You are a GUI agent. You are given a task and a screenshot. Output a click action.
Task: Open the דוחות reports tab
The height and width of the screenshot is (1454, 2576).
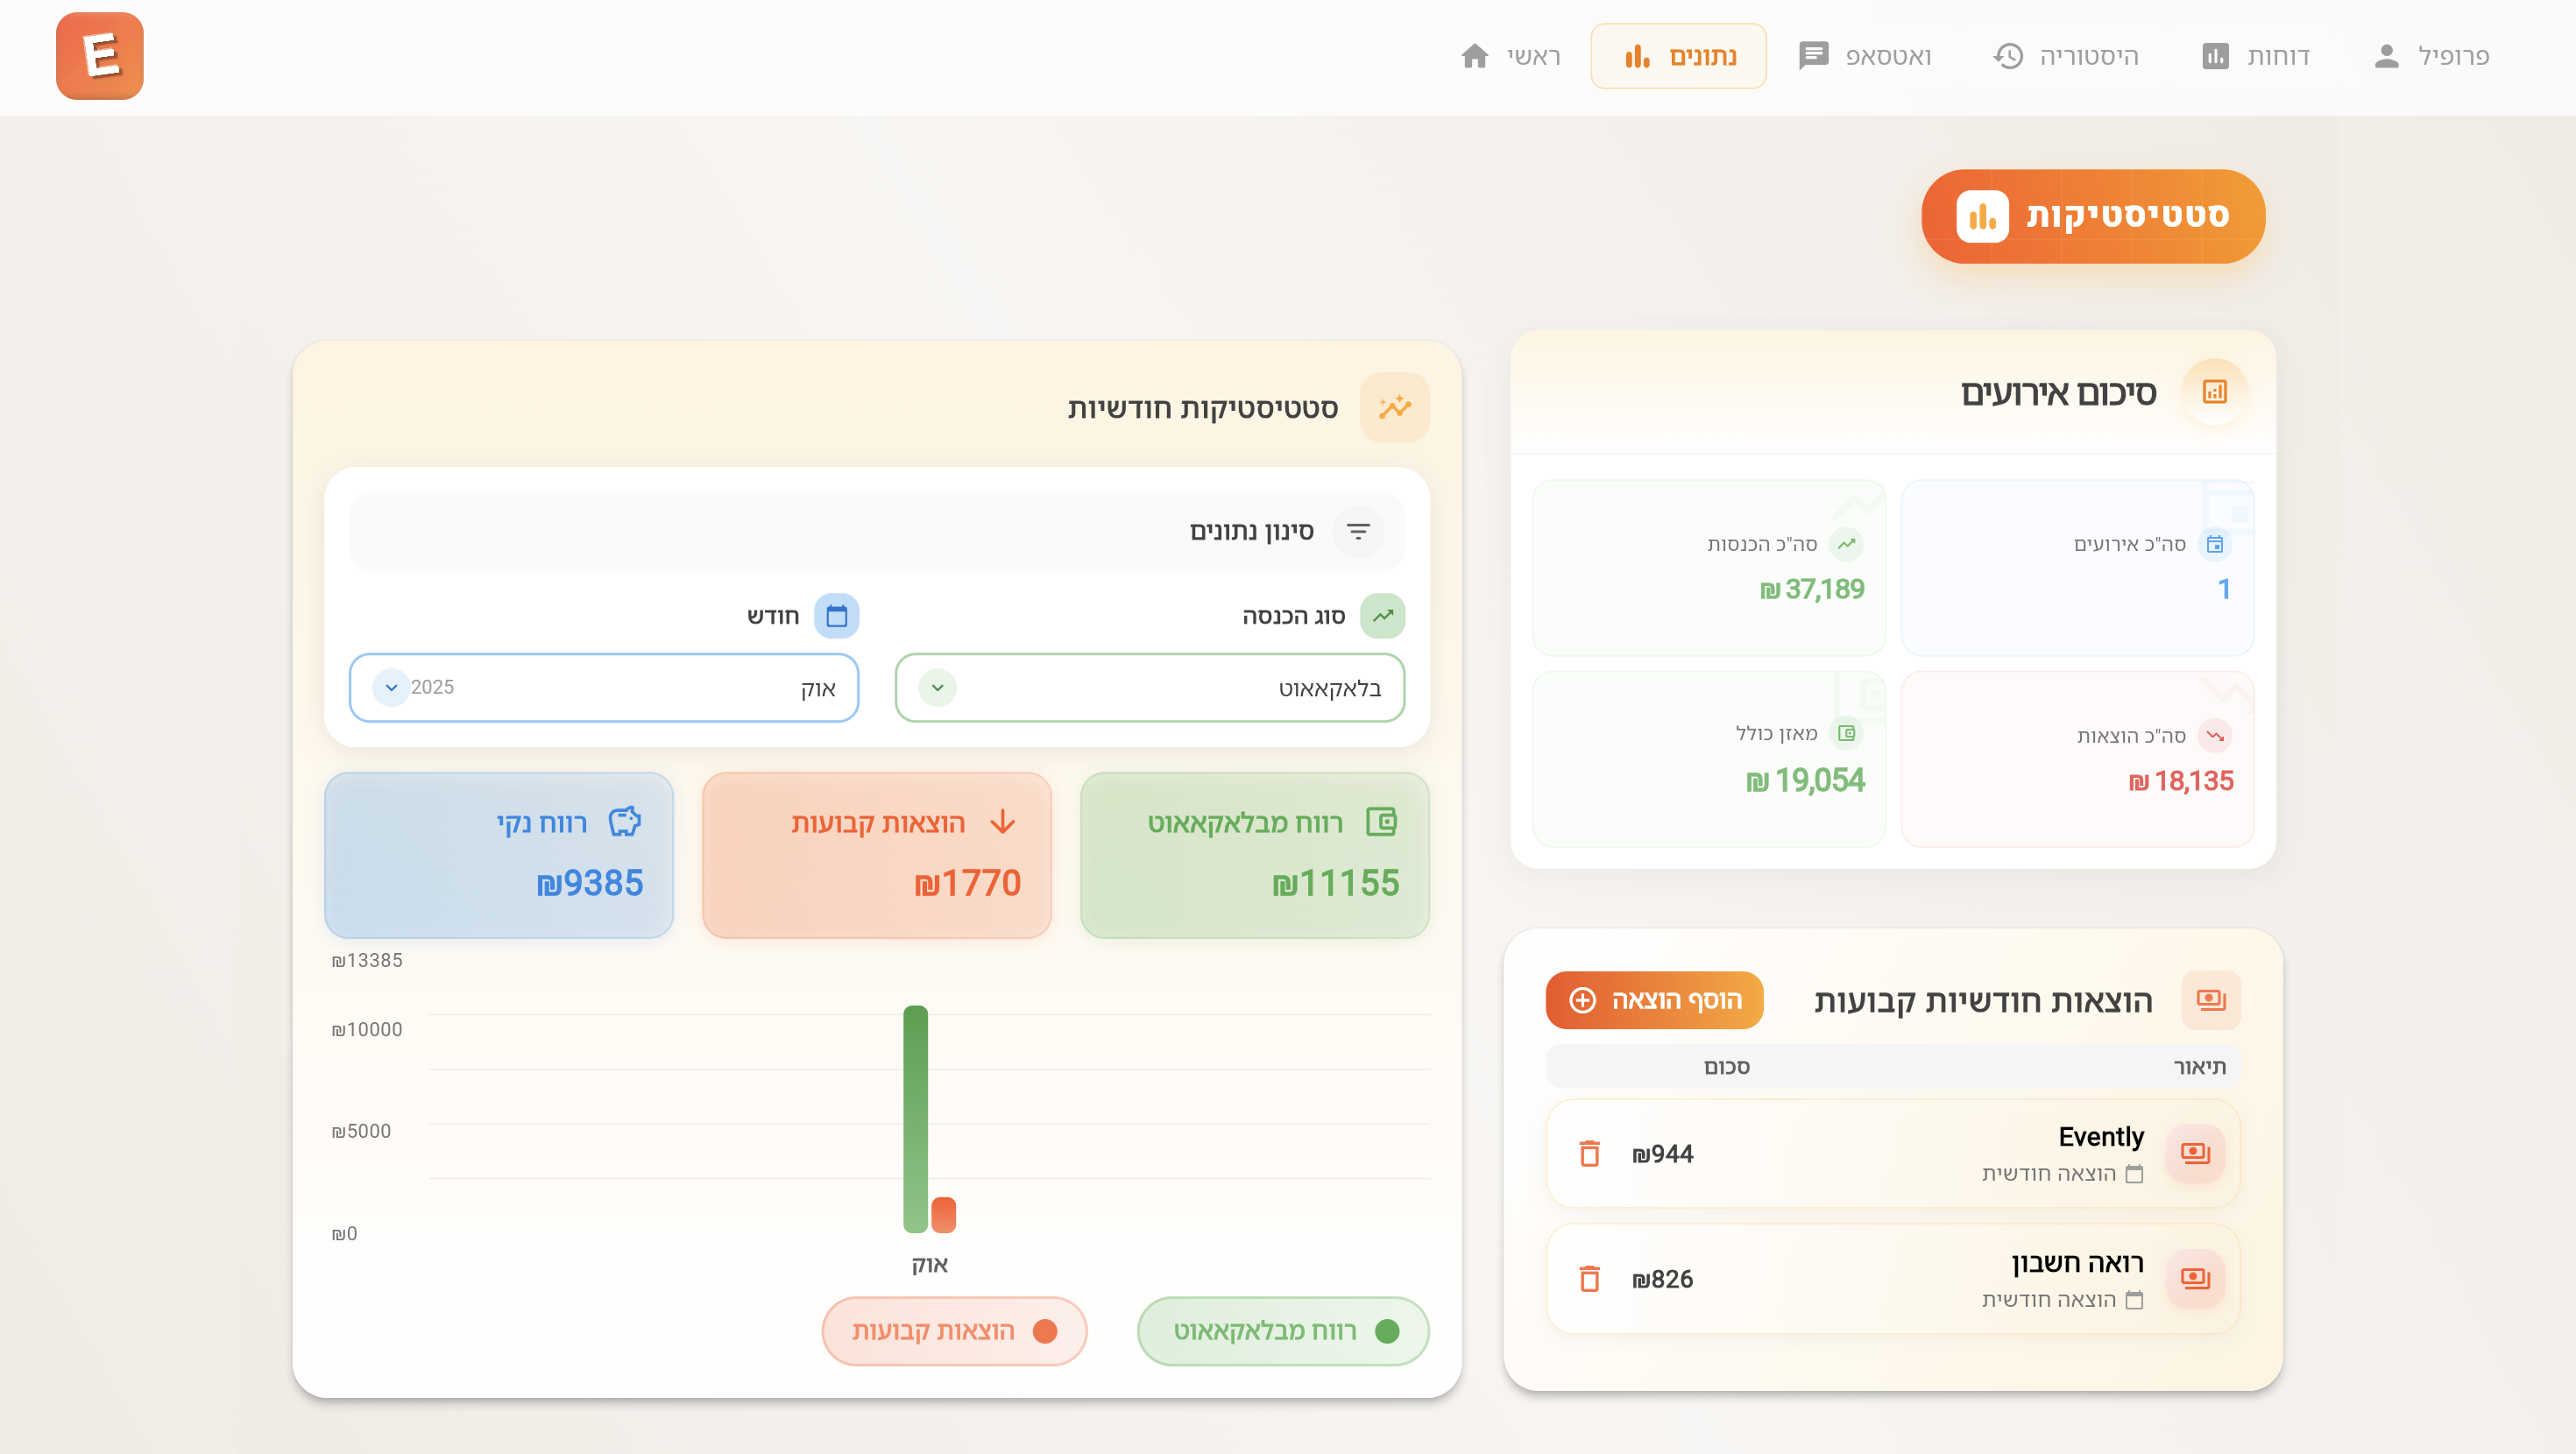(x=2255, y=56)
